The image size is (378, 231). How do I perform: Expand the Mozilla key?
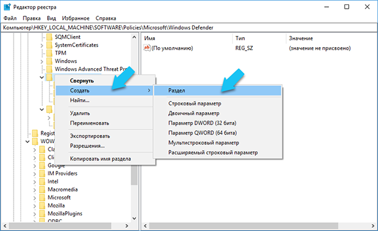(x=35, y=206)
